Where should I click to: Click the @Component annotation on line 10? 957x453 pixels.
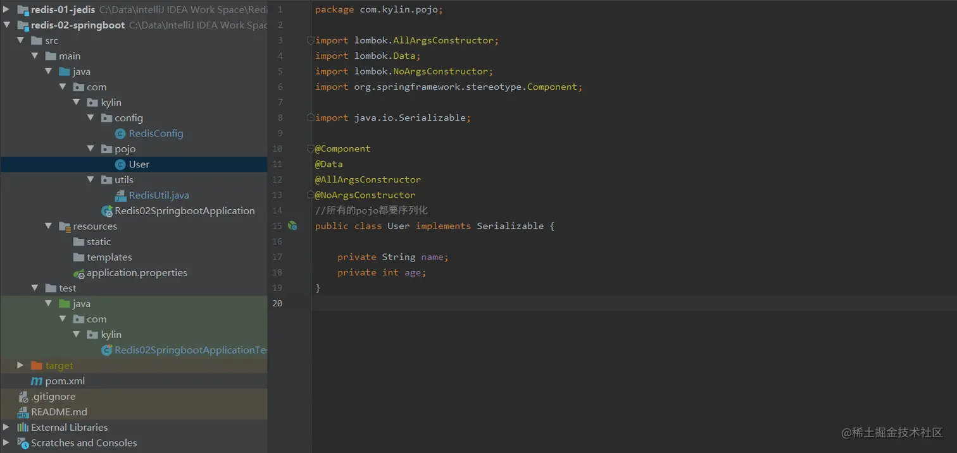343,148
